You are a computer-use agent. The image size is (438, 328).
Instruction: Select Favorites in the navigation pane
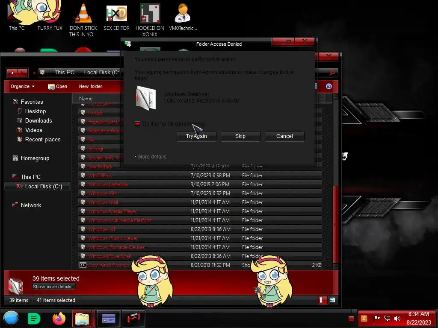point(28,102)
